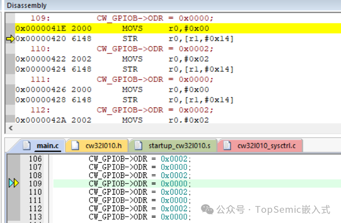Click line number 107 in main.c

click(35, 167)
